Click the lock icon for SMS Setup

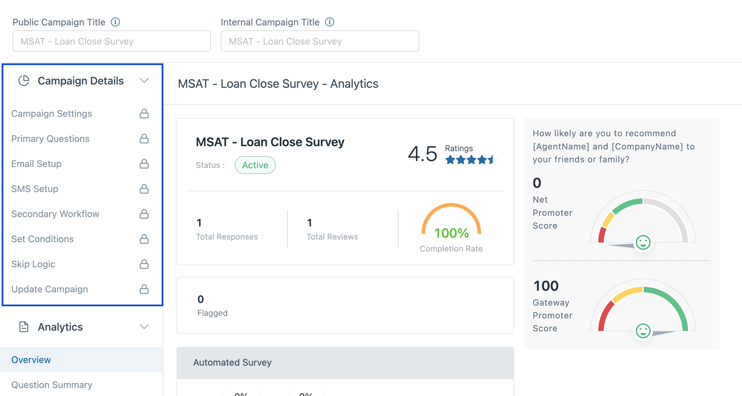tap(144, 189)
